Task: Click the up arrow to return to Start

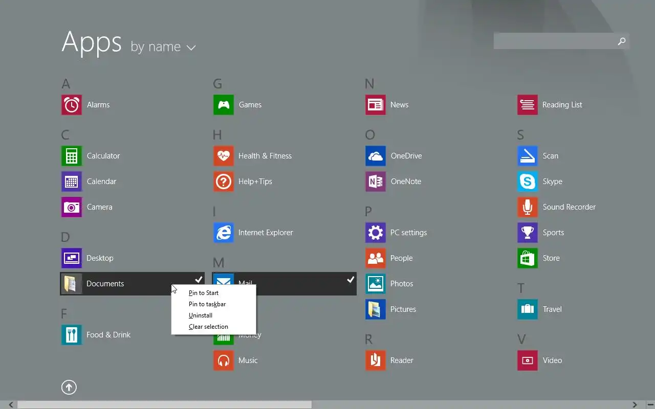Action: [69, 388]
